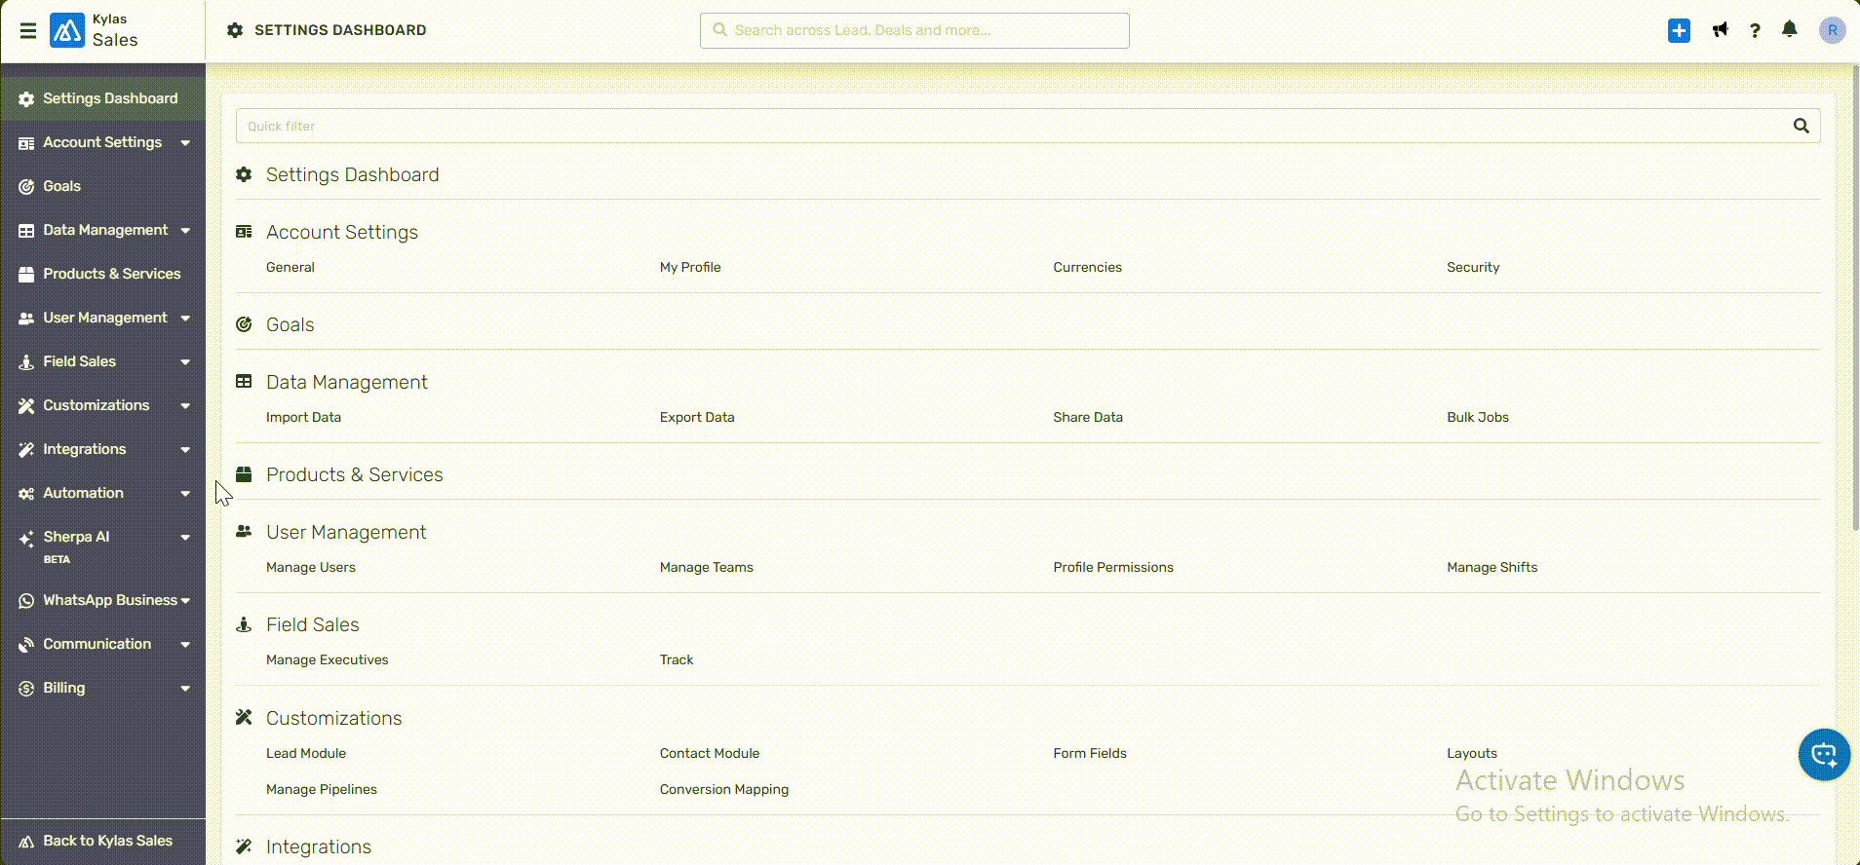Click the Sherpa AI sparkle sidebar icon
1860x865 pixels.
[26, 538]
